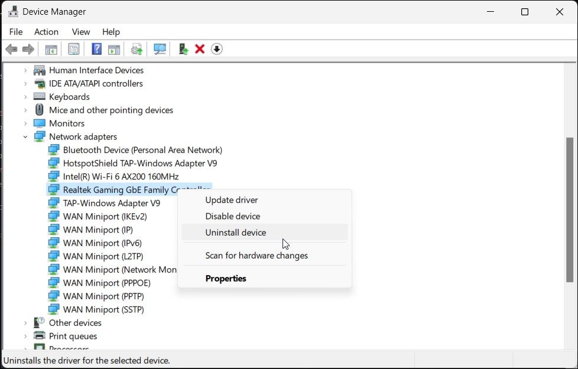
Task: Click the forward navigation arrow icon
Action: pyautogui.click(x=28, y=48)
